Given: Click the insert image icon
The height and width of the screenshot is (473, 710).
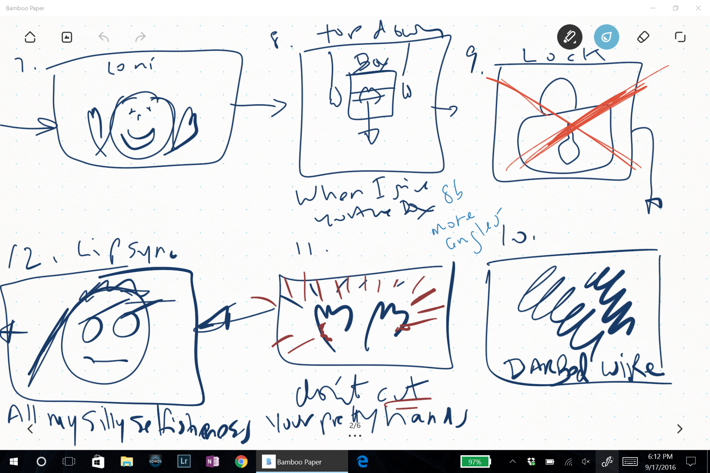Looking at the screenshot, I should click(x=67, y=37).
